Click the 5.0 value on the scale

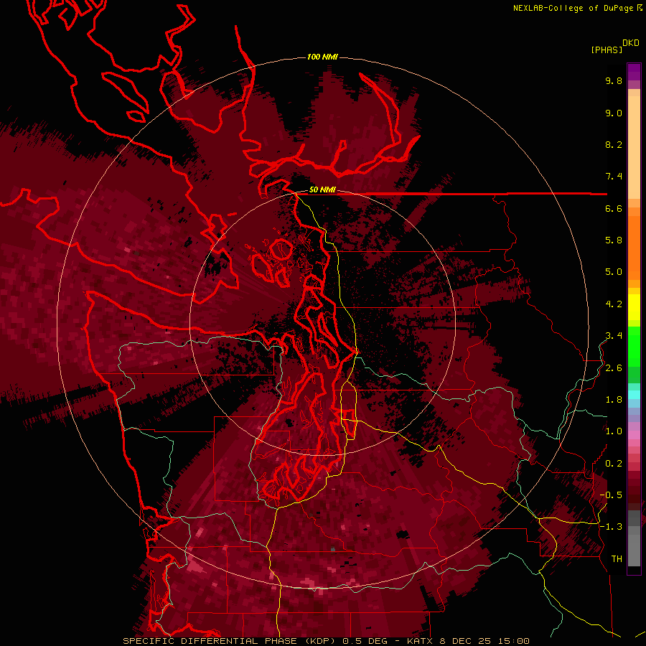[x=614, y=272]
